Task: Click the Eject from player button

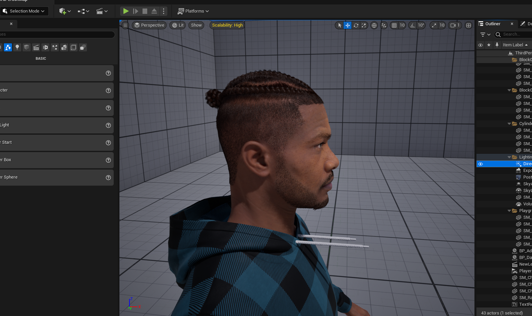Action: (154, 11)
